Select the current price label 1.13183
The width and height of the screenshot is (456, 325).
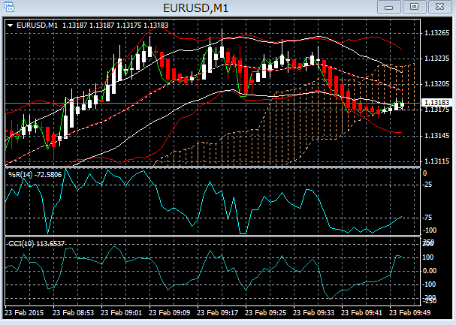[436, 102]
